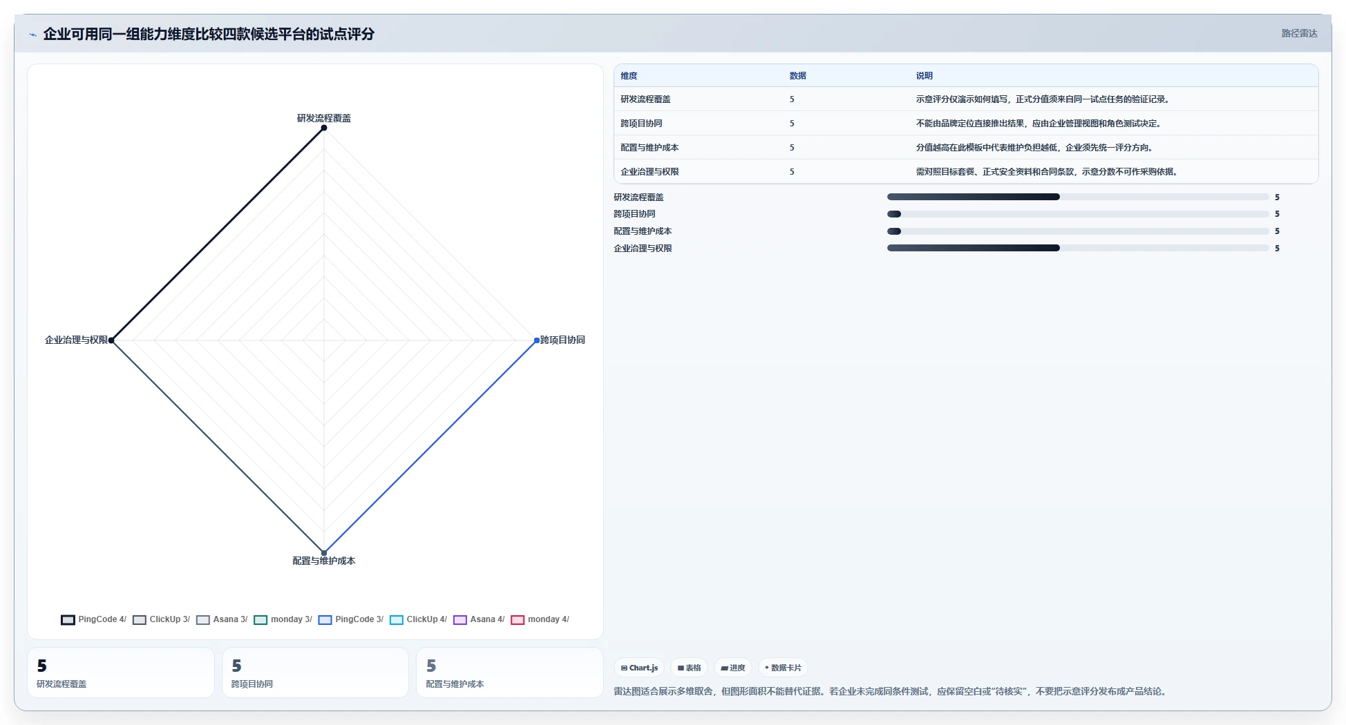Click the page title 企业可用同一组能力维度
This screenshot has height=725, width=1346.
(209, 34)
